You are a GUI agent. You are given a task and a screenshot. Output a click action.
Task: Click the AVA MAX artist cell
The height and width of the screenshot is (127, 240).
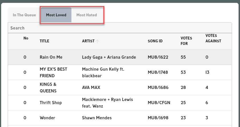[91, 88]
